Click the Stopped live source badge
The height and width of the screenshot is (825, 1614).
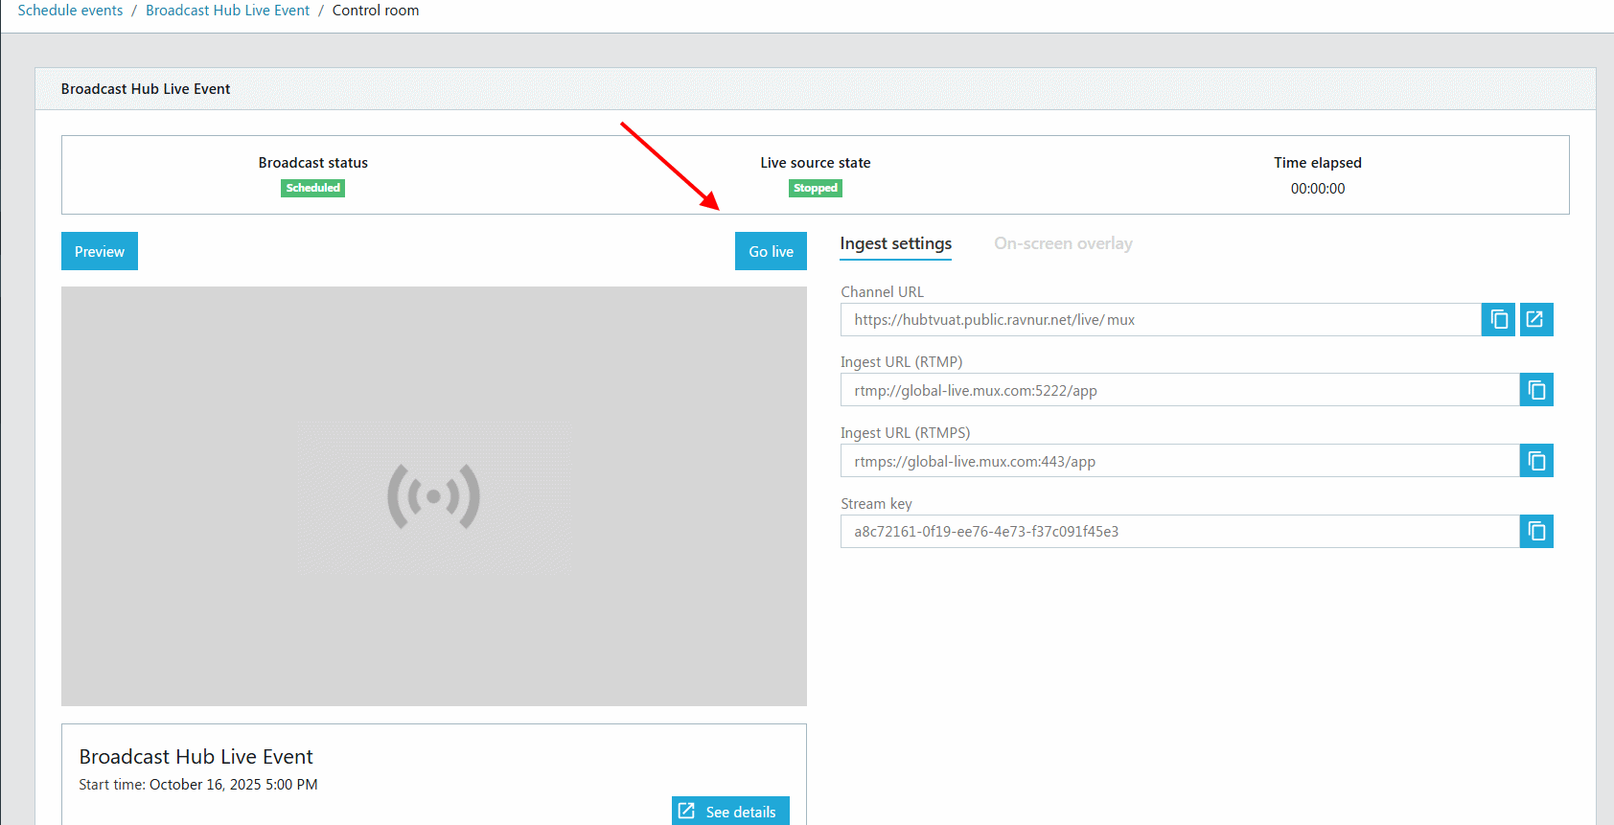point(816,188)
